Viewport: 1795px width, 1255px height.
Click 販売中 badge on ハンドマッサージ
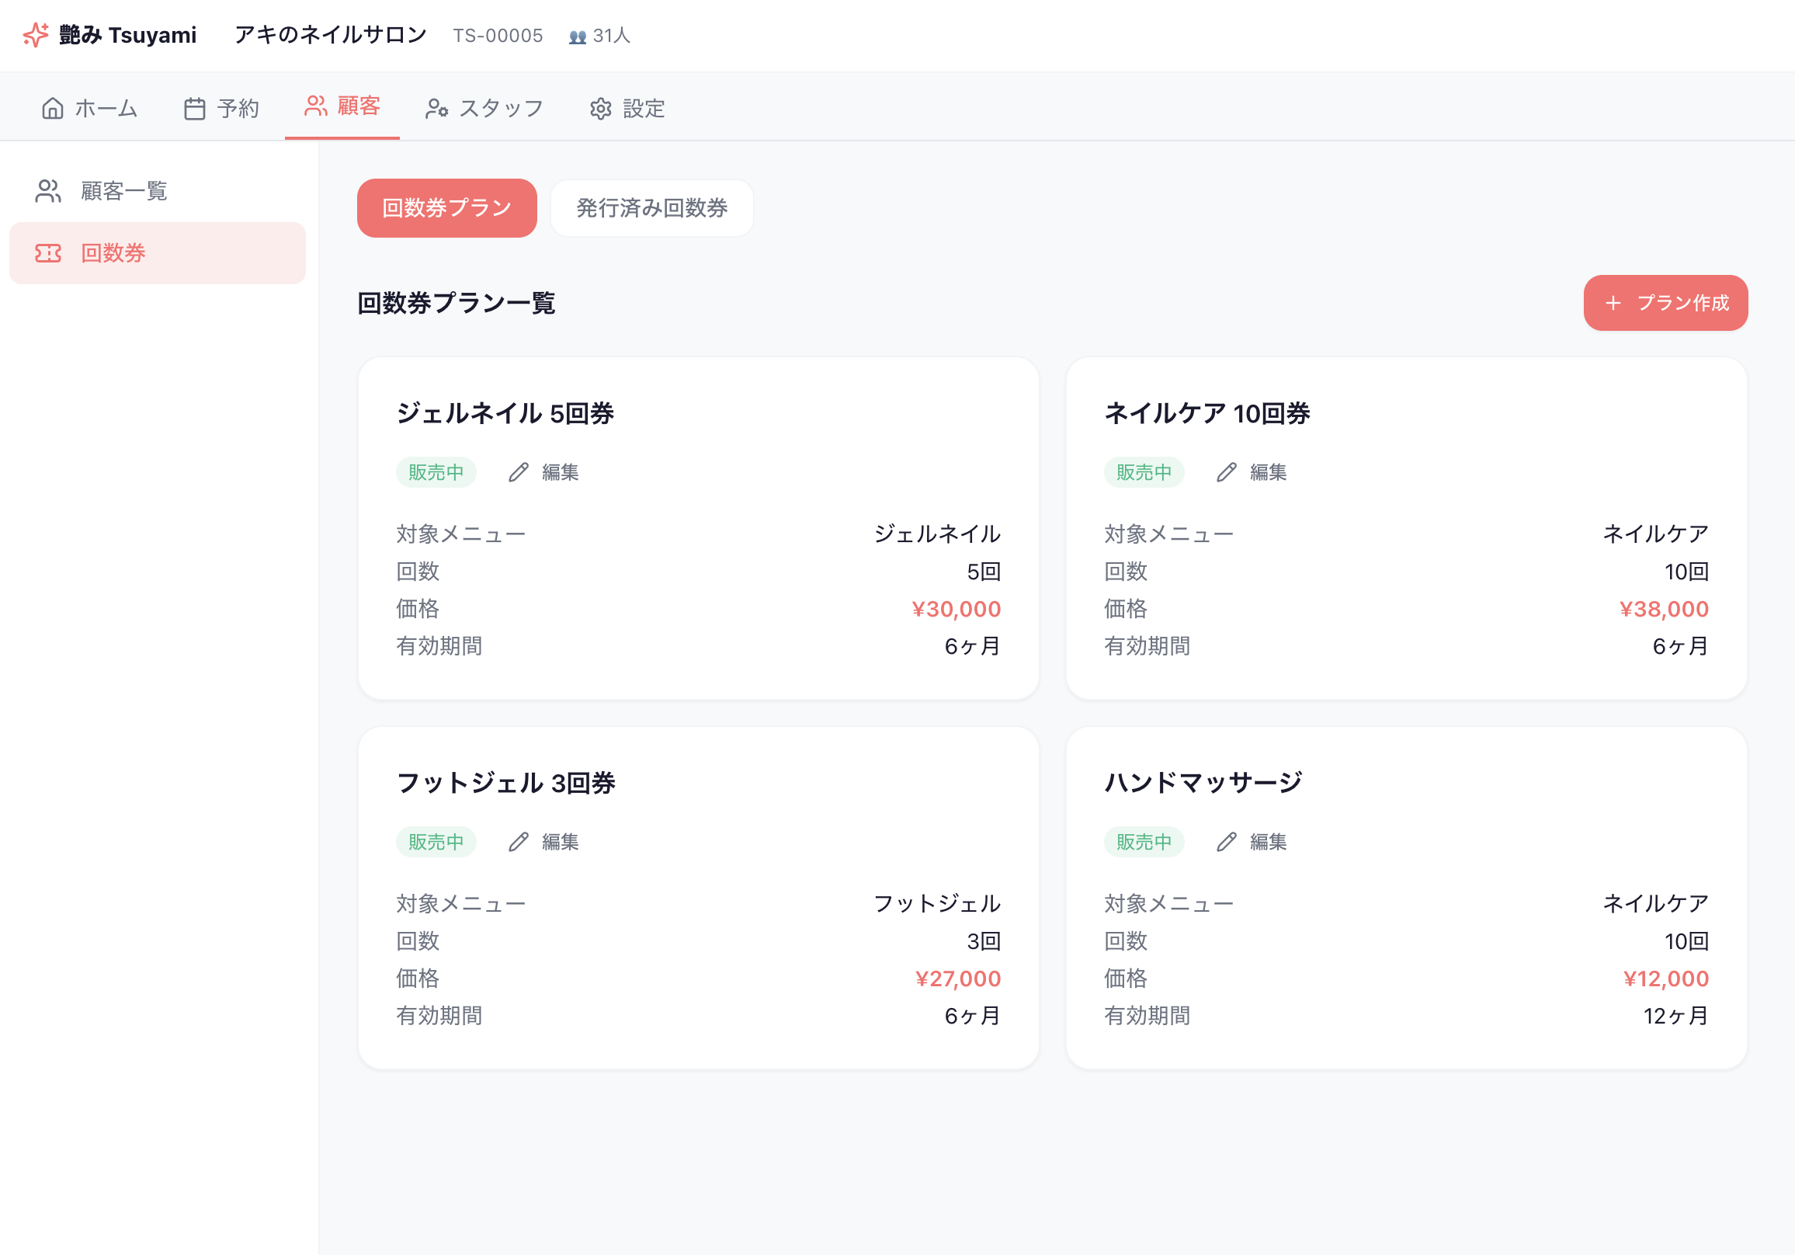[x=1144, y=842]
